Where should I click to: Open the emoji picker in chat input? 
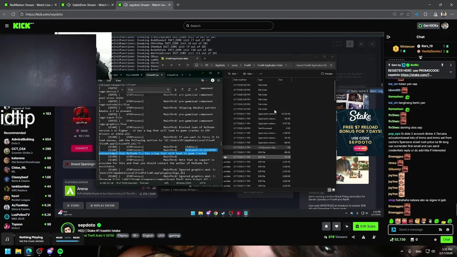448,230
